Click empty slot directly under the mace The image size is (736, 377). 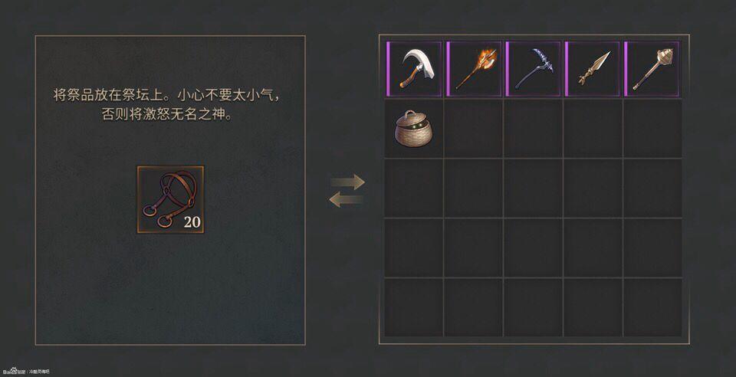(652, 129)
